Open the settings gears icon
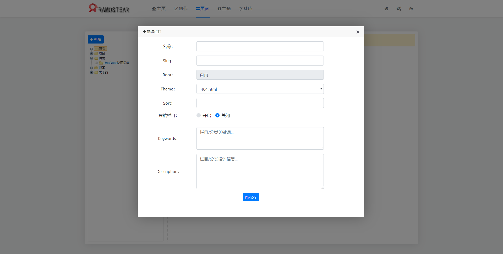Viewport: 503px width, 254px height. point(399,9)
